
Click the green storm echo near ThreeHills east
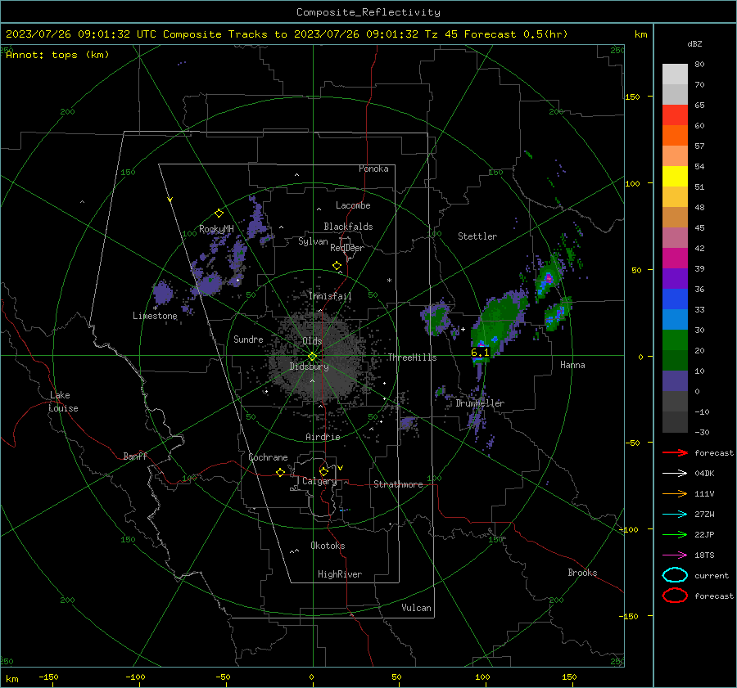click(x=437, y=317)
